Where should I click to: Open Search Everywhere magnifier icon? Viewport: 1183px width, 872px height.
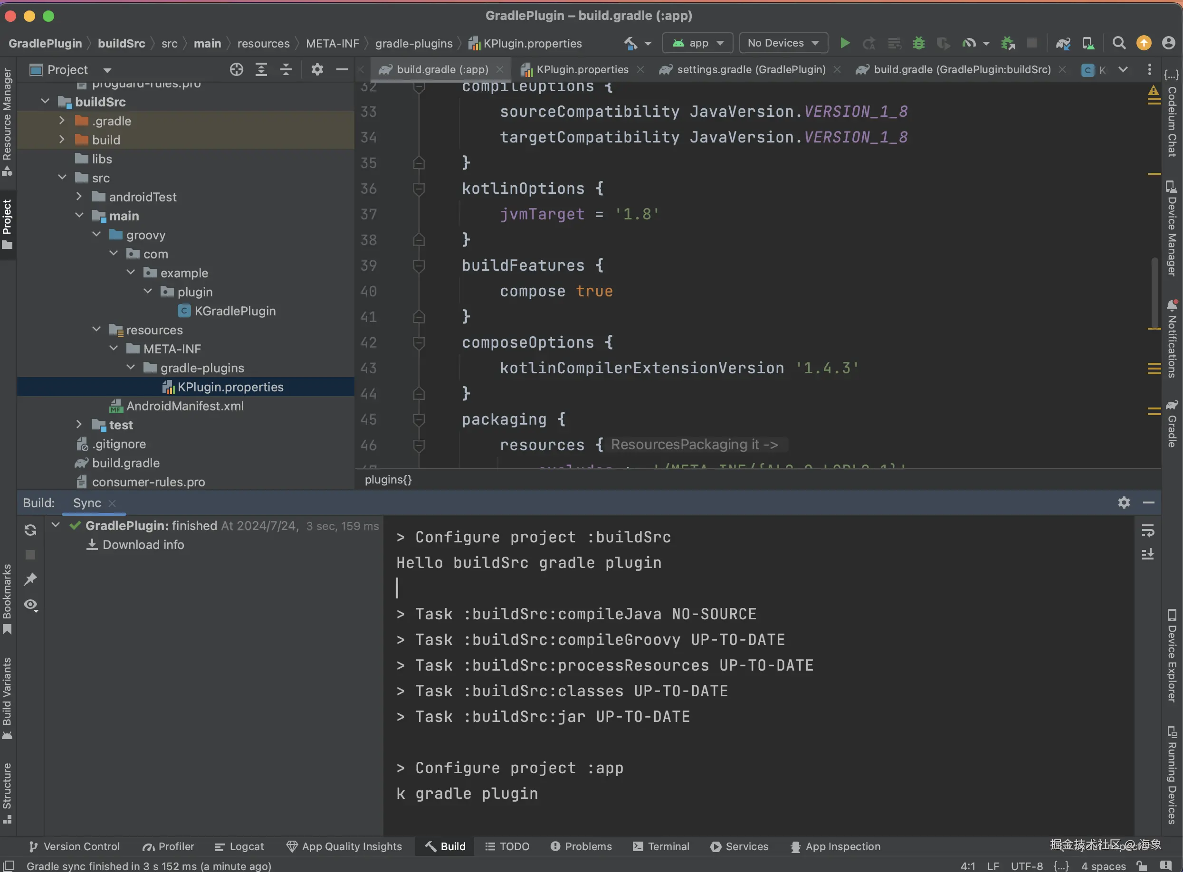[1118, 43]
